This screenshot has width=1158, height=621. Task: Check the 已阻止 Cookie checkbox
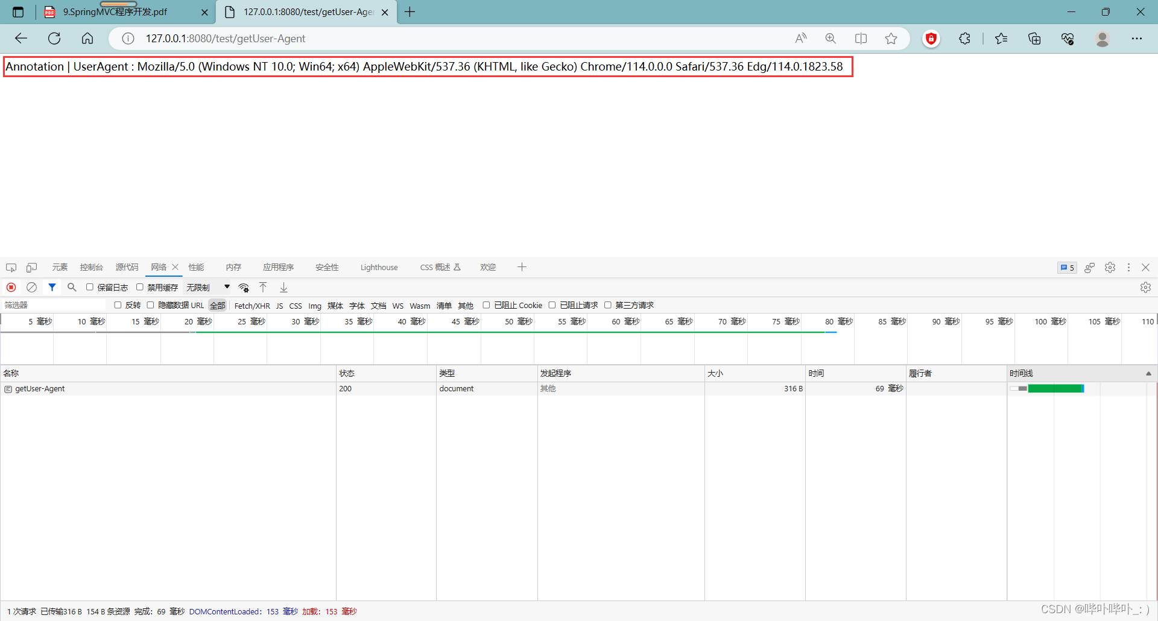(x=486, y=305)
